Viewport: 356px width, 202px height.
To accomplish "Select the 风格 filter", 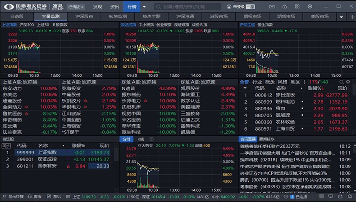I will [x=283, y=82].
